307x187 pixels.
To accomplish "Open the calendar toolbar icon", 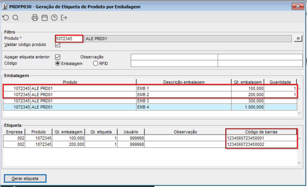I will (x=45, y=18).
